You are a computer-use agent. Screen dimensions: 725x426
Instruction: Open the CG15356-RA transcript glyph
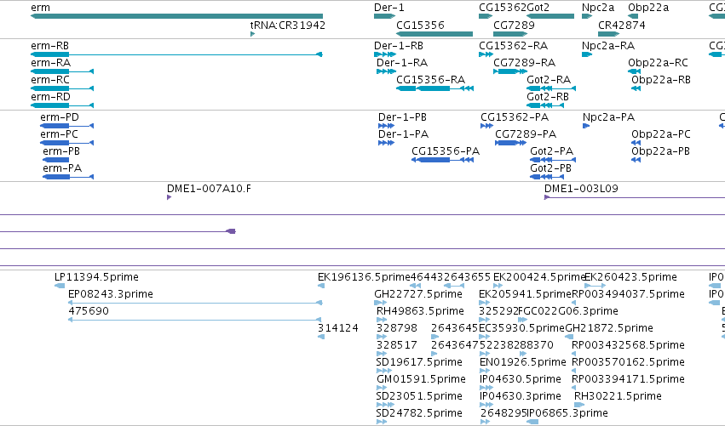pyautogui.click(x=434, y=88)
